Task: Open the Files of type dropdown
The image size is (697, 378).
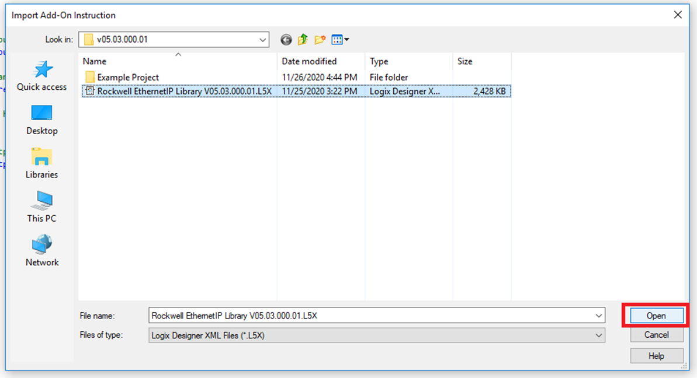Action: pos(598,335)
